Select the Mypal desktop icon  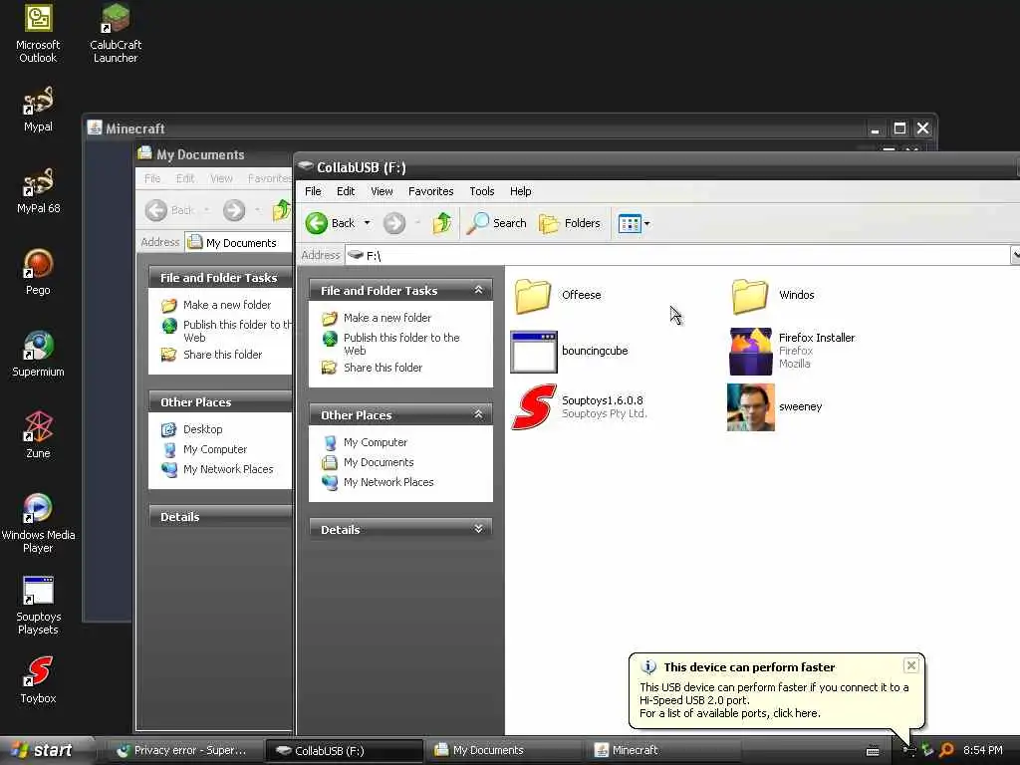pos(38,110)
